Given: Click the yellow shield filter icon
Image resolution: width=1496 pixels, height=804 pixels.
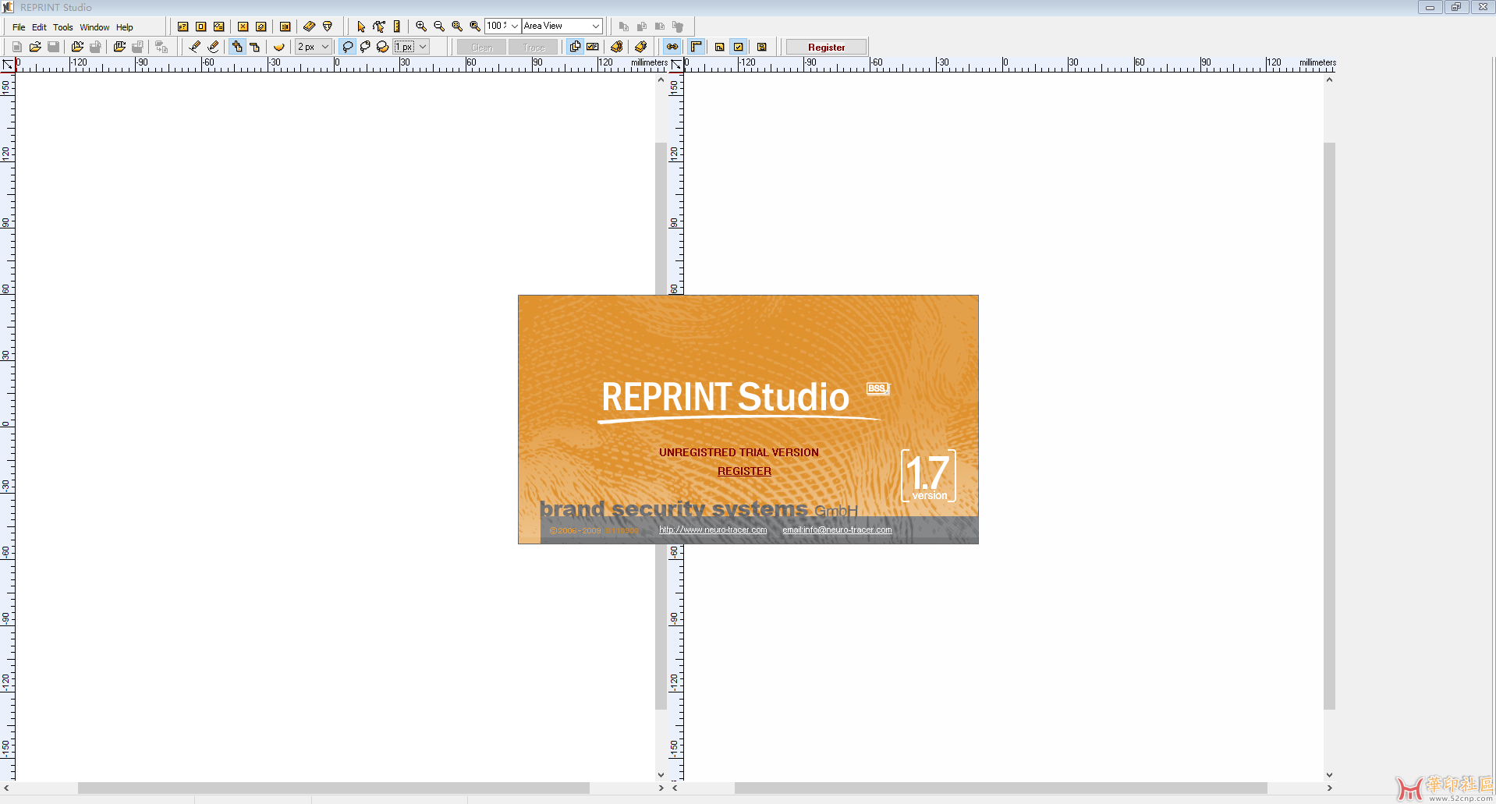Looking at the screenshot, I should (328, 27).
